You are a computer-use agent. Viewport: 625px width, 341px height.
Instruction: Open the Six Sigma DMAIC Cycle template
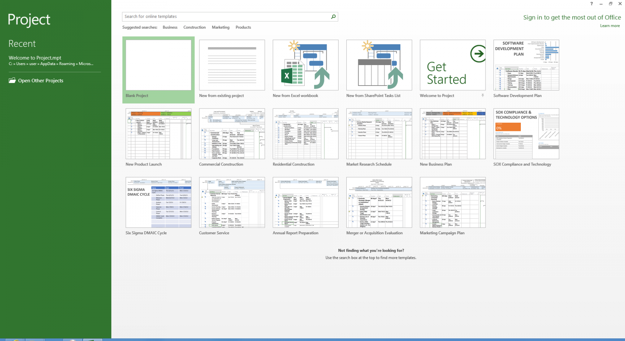[x=158, y=202]
